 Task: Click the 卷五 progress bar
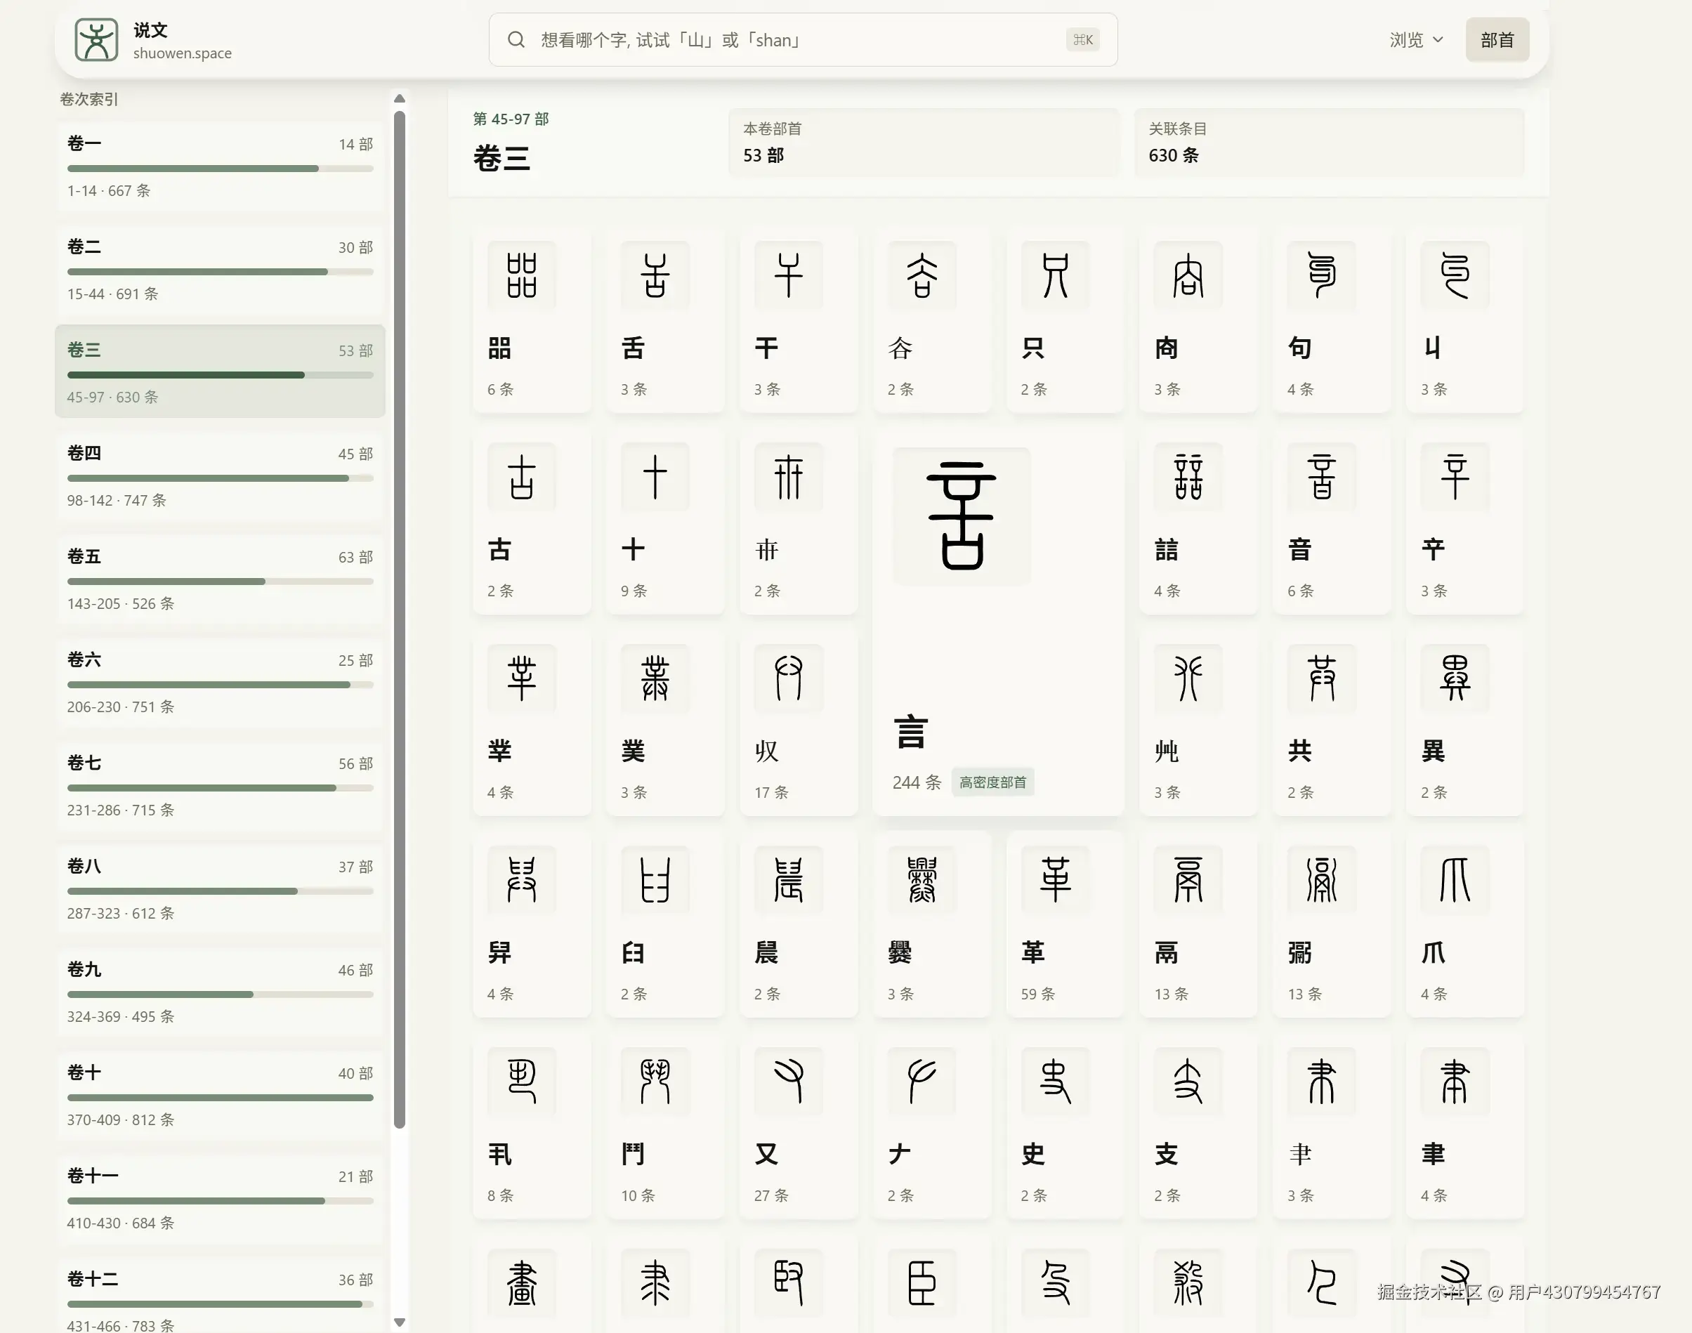click(x=220, y=582)
